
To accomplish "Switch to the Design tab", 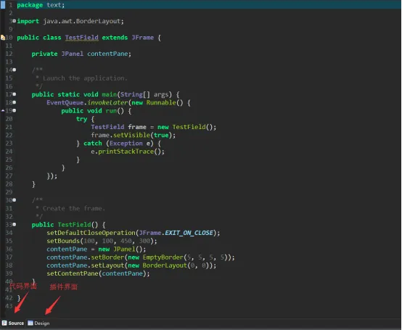I will [x=38, y=323].
